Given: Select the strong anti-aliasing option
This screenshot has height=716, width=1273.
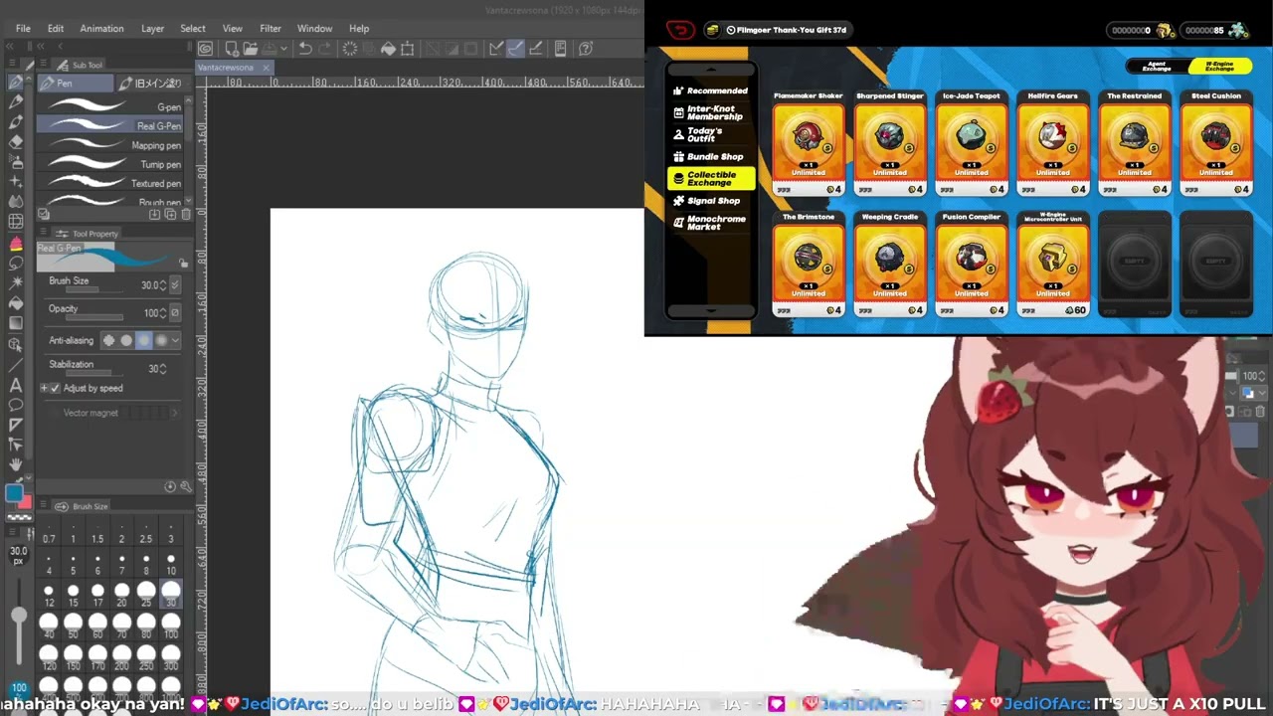Looking at the screenshot, I should (x=162, y=340).
